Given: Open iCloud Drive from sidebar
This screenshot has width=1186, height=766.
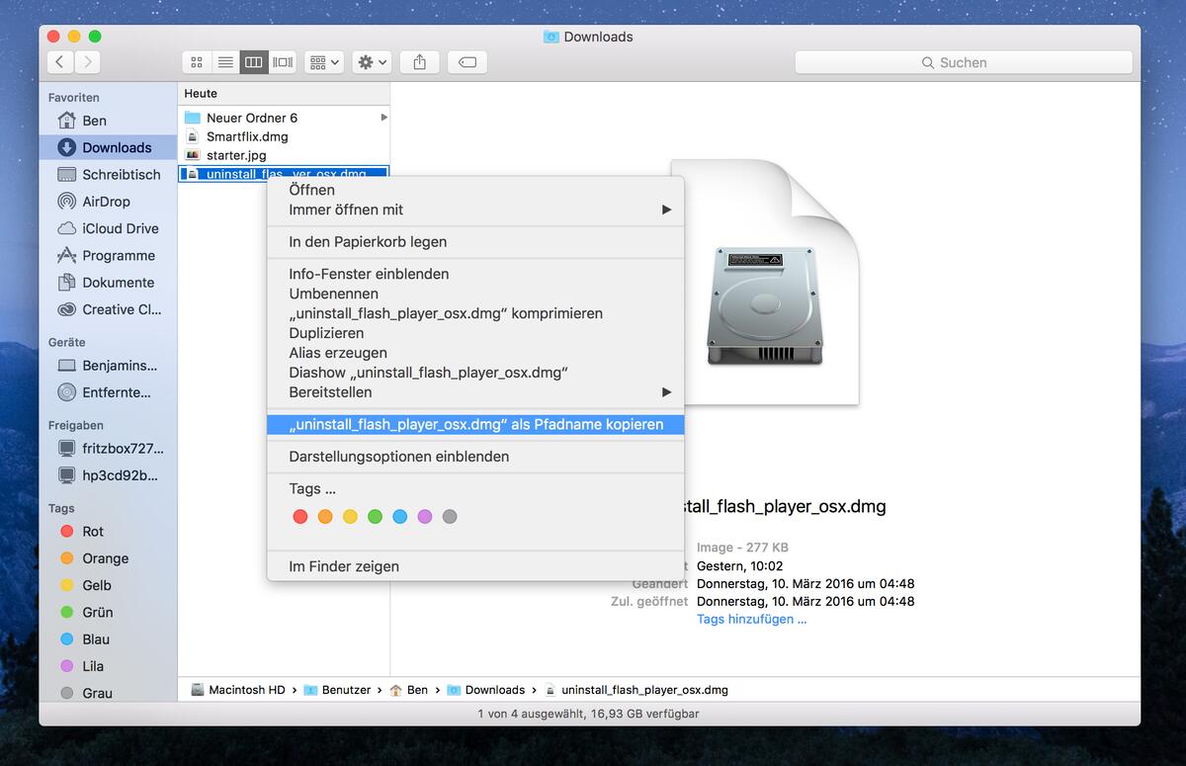Looking at the screenshot, I should pyautogui.click(x=120, y=228).
